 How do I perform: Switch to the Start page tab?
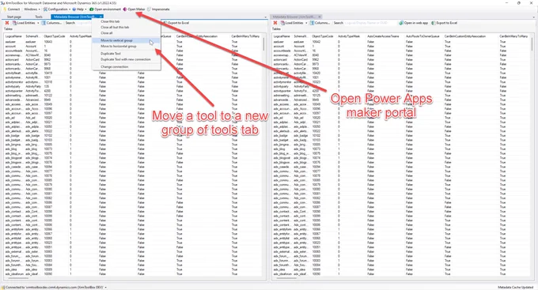coord(14,17)
